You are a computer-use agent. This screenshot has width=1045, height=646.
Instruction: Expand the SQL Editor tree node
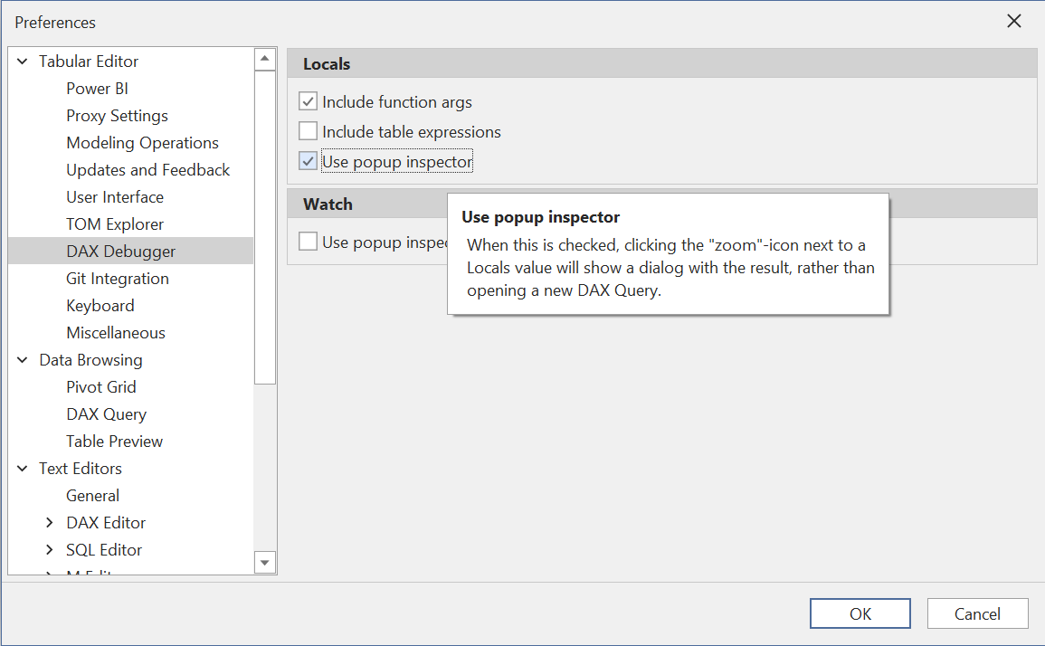(x=50, y=549)
